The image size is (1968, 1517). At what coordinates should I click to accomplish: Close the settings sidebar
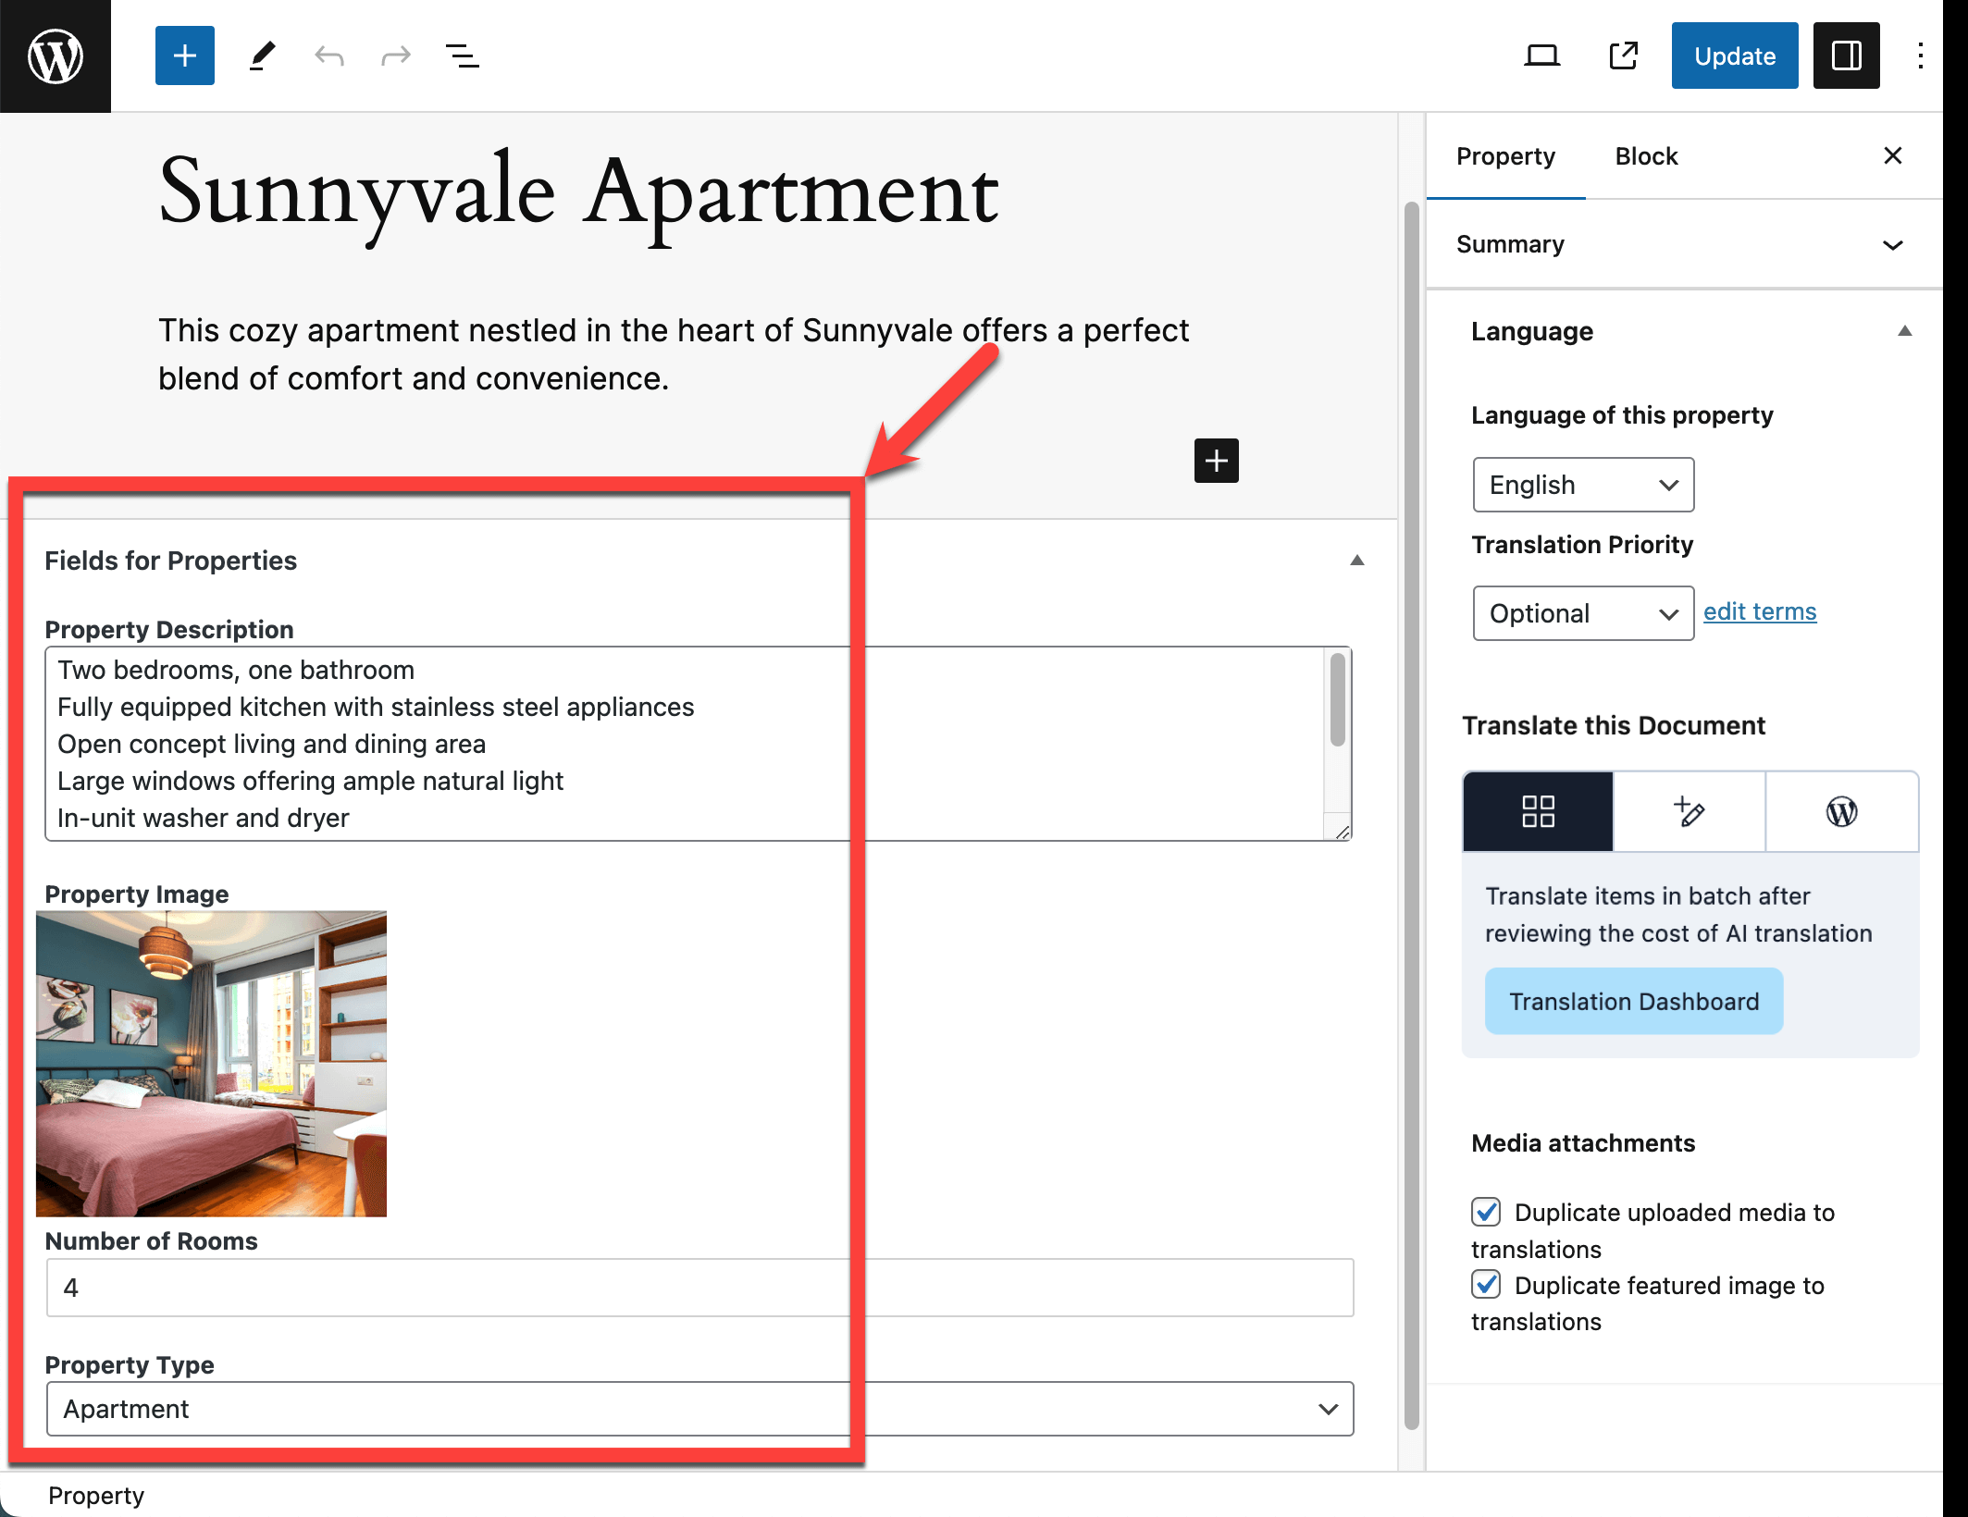[1893, 155]
